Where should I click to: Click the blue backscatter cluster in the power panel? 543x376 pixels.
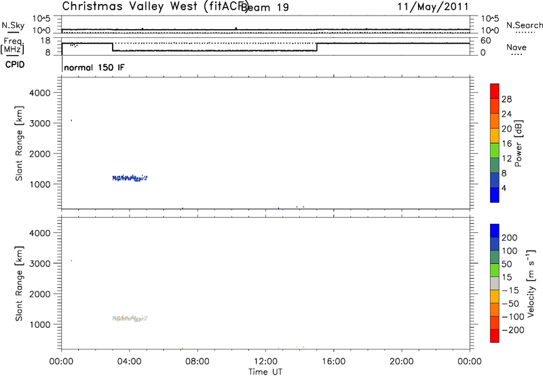coord(130,178)
